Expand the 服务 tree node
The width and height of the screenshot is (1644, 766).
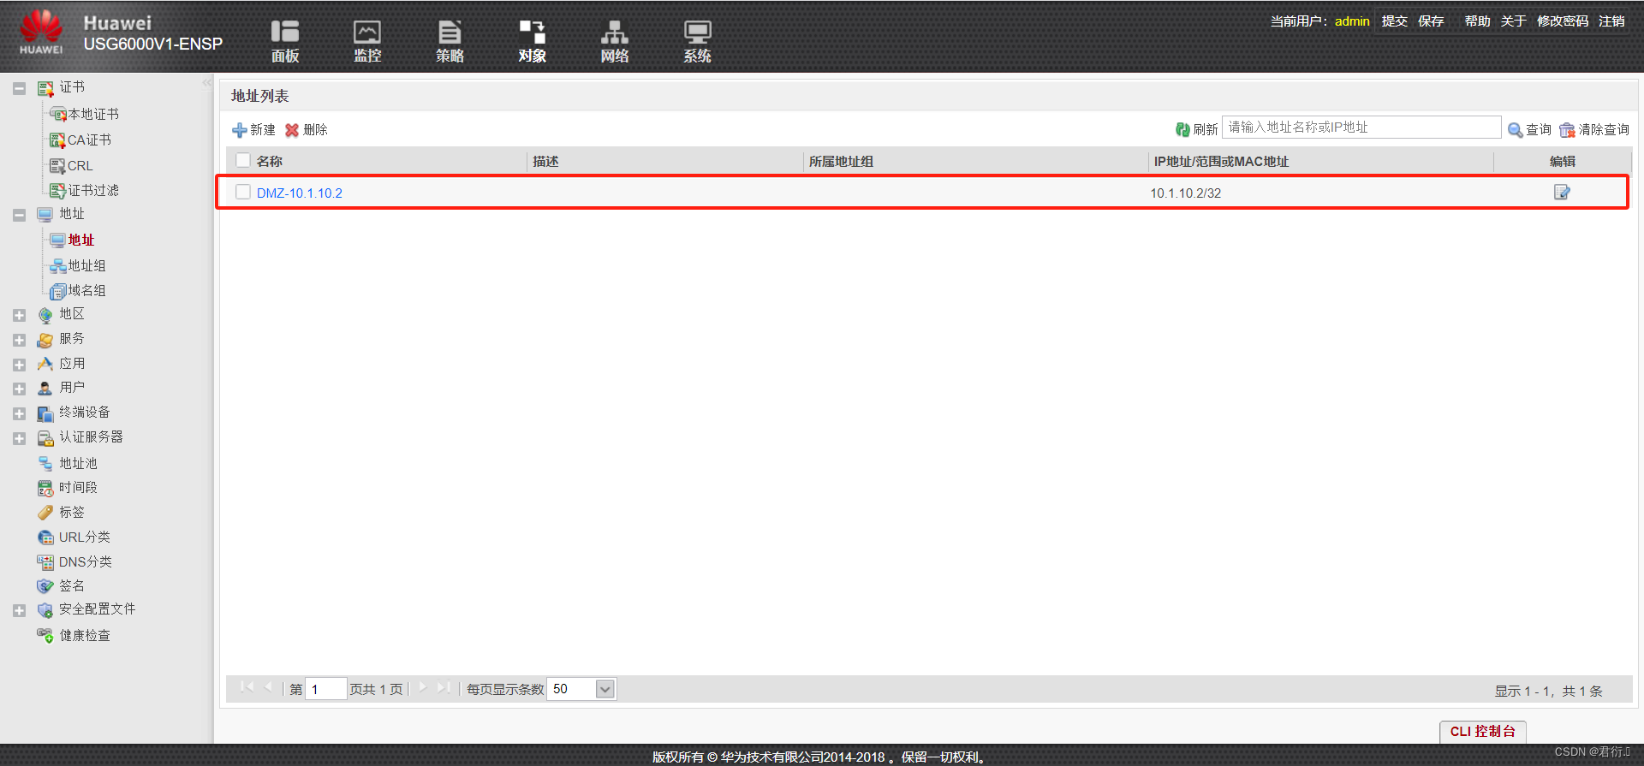[x=19, y=340]
